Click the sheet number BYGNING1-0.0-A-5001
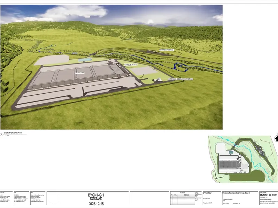Screen dimensions: 278x208 click(x=268, y=195)
